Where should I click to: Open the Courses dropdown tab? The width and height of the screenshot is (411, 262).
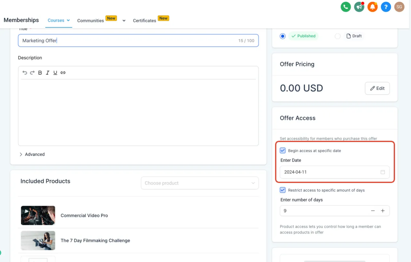59,20
